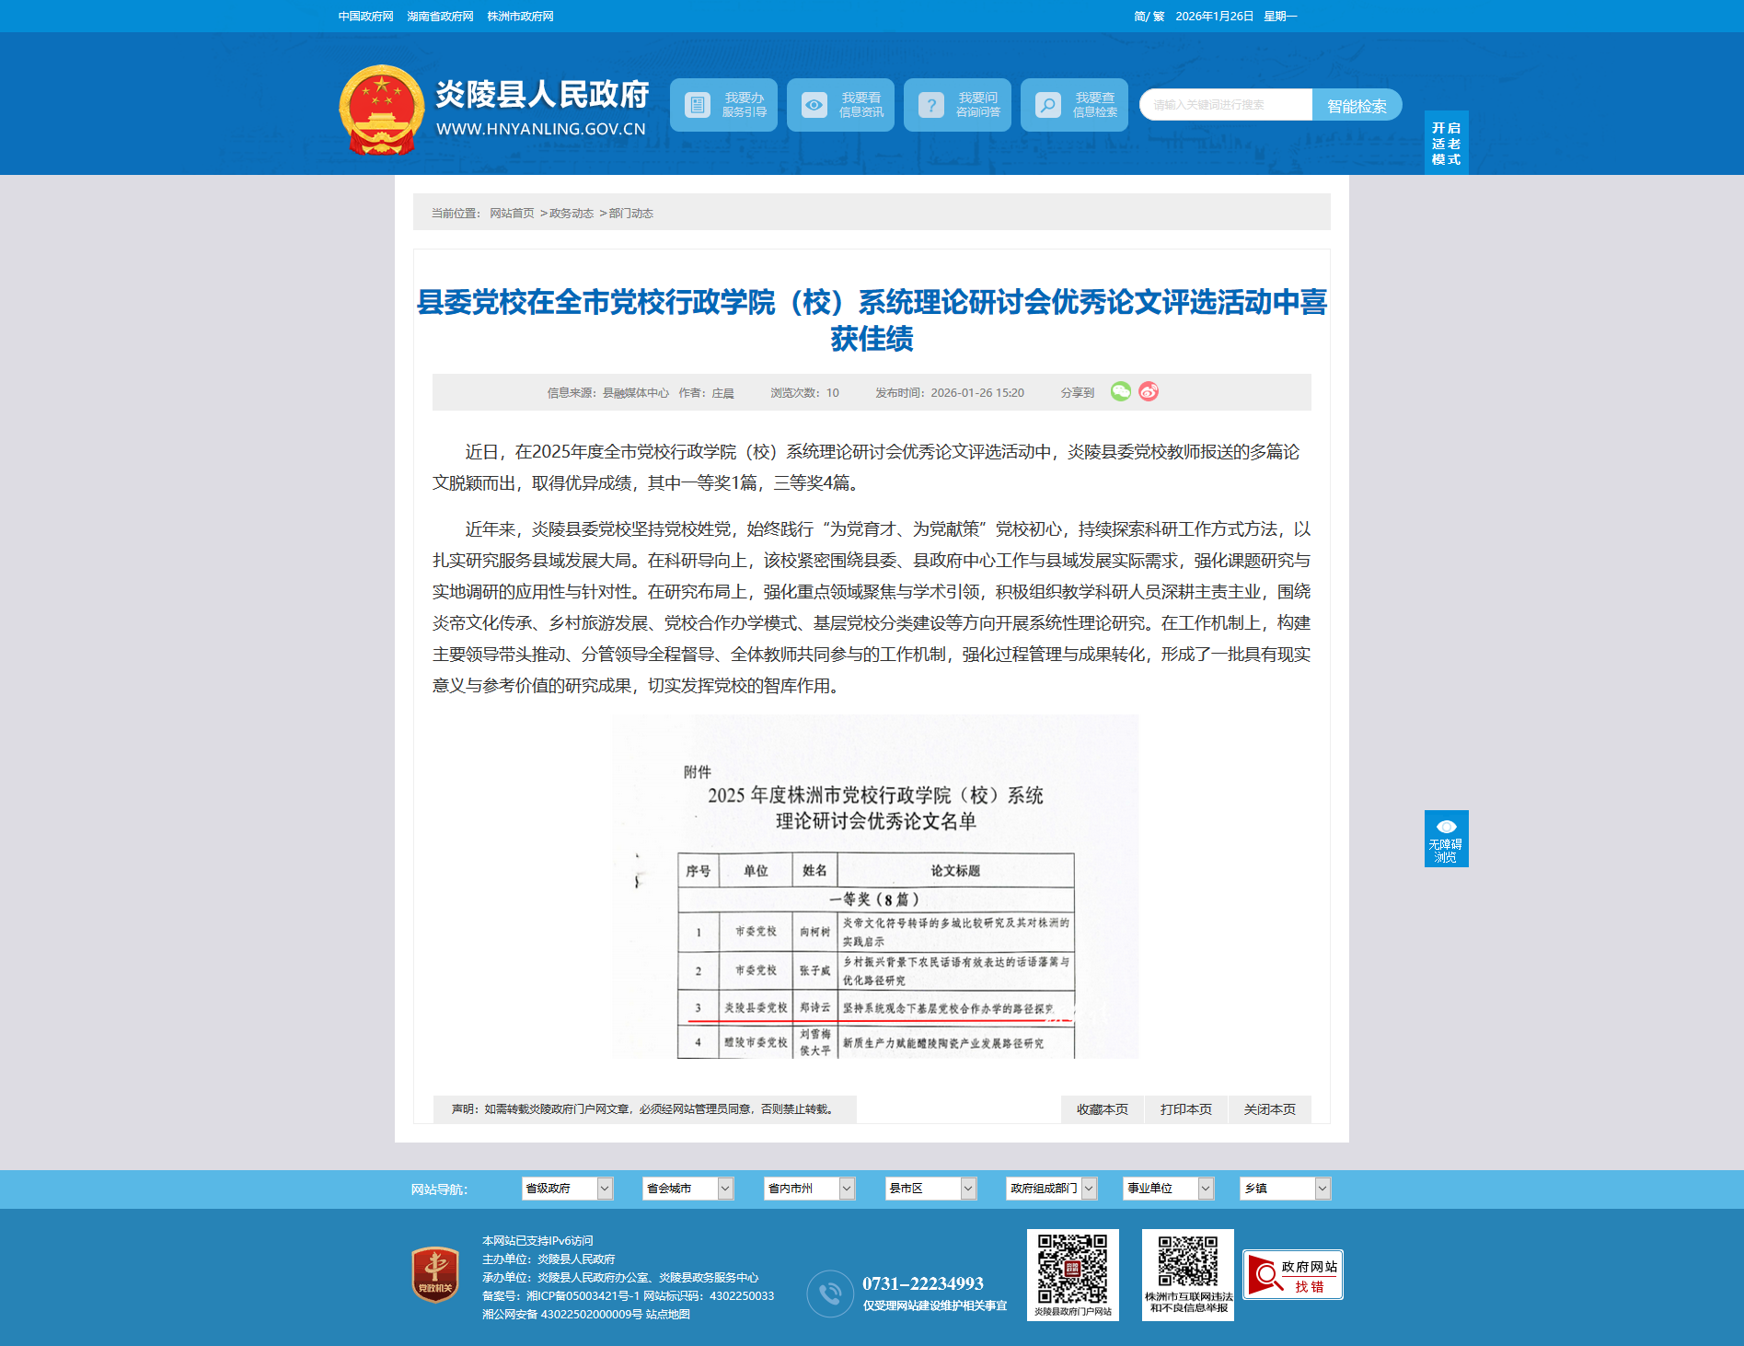Expand the 乡镇 dropdown
The width and height of the screenshot is (1744, 1346).
tap(1285, 1189)
